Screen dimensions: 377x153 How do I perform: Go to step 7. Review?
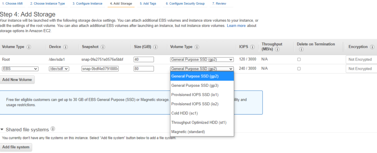(219, 4)
